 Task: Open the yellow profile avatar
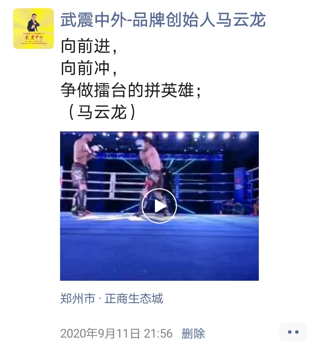coord(34,29)
